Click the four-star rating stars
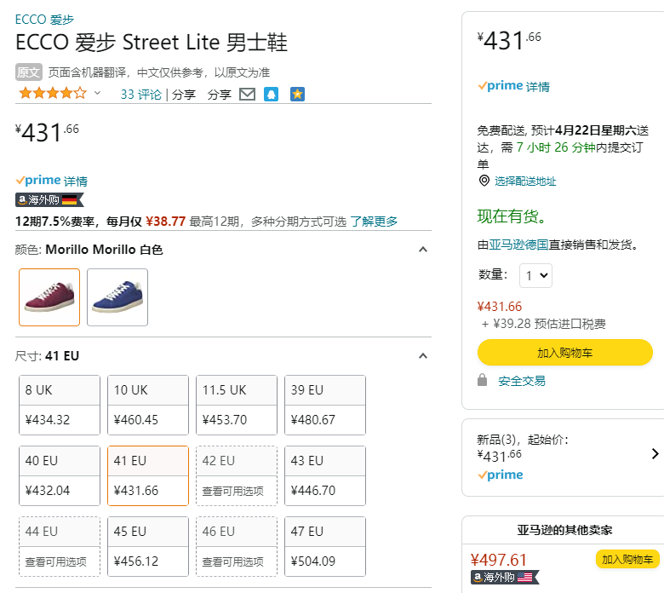Screen dimensions: 664x593 pyautogui.click(x=53, y=93)
